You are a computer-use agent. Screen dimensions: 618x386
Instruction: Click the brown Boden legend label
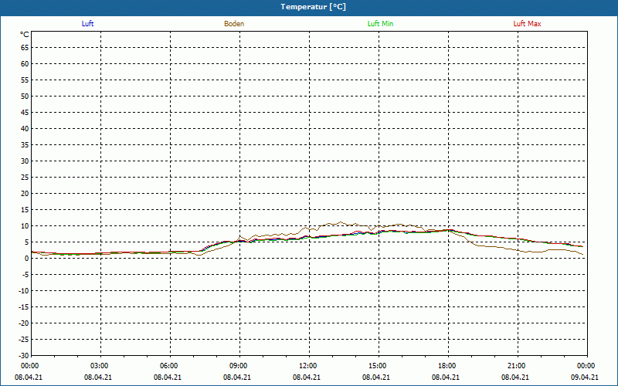click(234, 24)
